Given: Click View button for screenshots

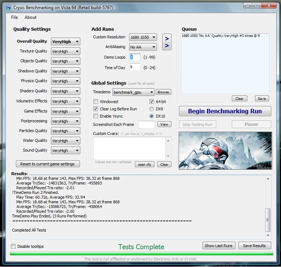Looking at the screenshot, I should point(164,124).
